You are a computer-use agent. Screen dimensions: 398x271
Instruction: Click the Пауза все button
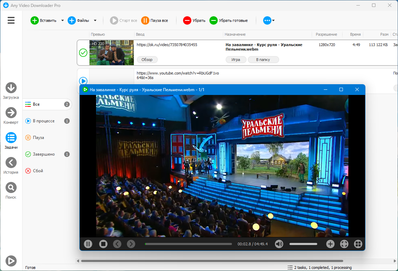pos(155,20)
